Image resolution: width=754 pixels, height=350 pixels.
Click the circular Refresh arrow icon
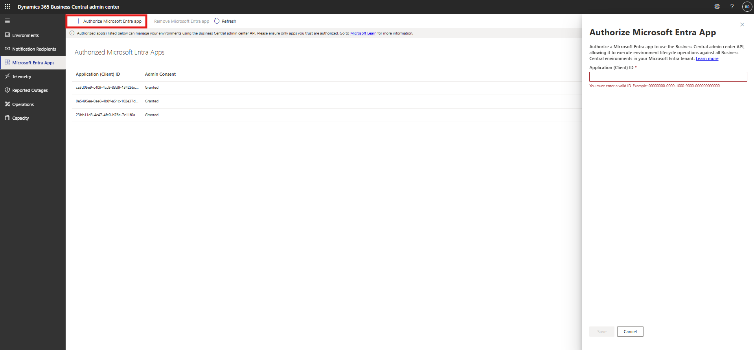tap(217, 21)
